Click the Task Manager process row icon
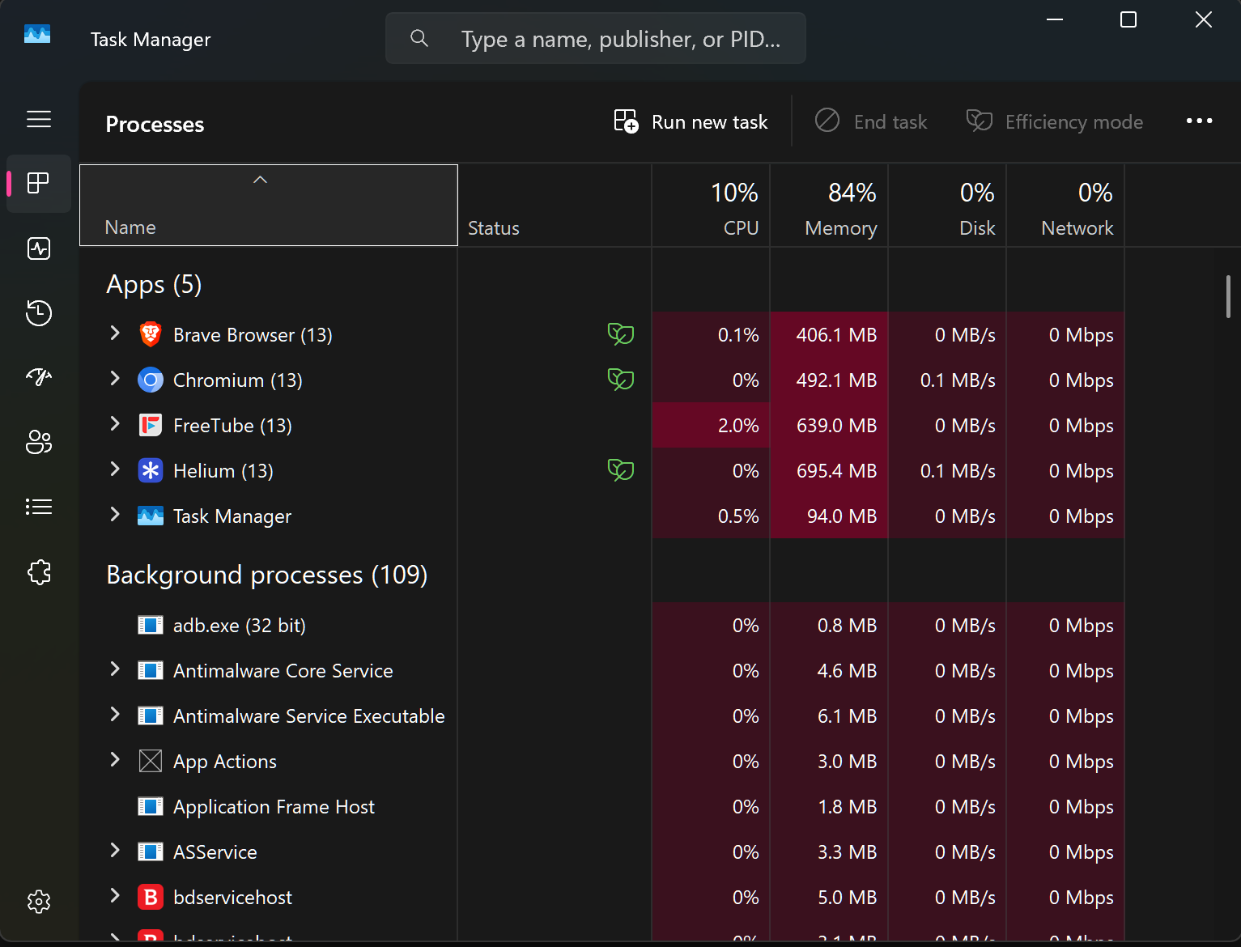The width and height of the screenshot is (1241, 947). click(151, 516)
